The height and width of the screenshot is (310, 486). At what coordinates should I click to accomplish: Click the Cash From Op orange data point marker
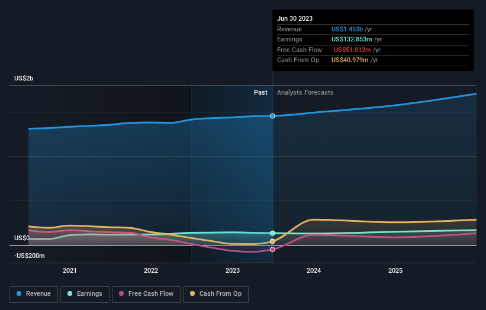tap(272, 241)
